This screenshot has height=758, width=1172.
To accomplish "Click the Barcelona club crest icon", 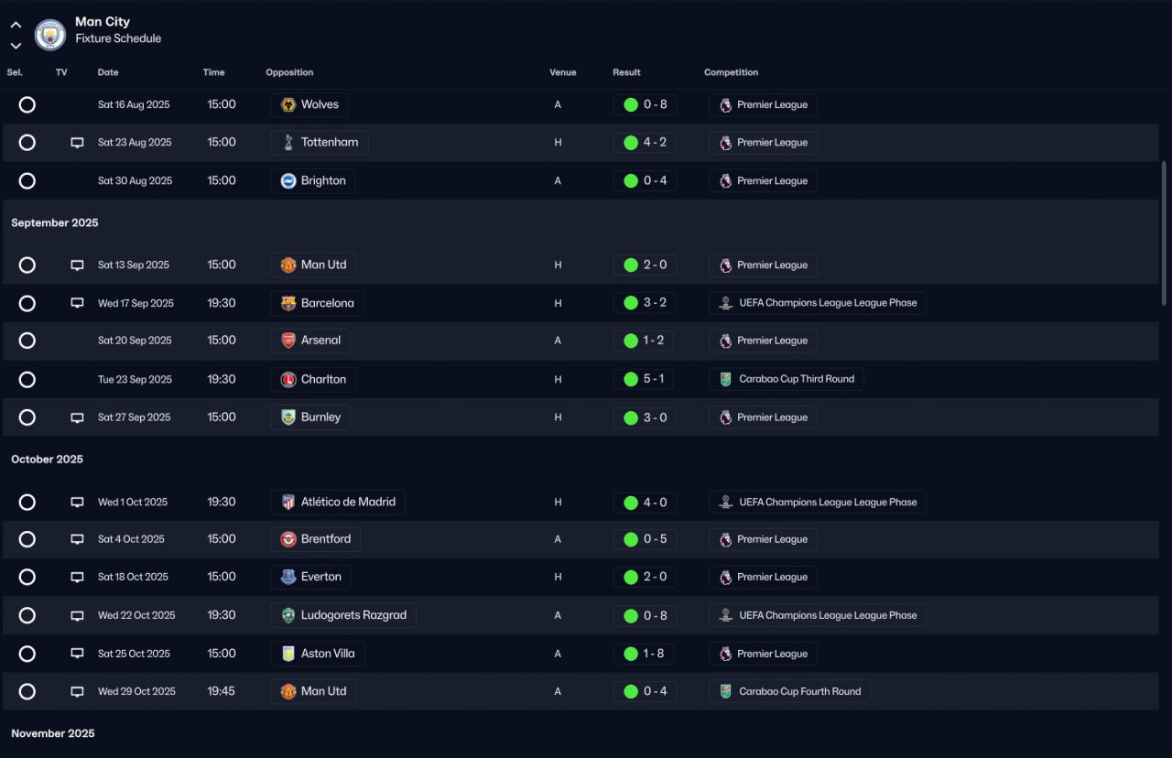I will coord(288,303).
